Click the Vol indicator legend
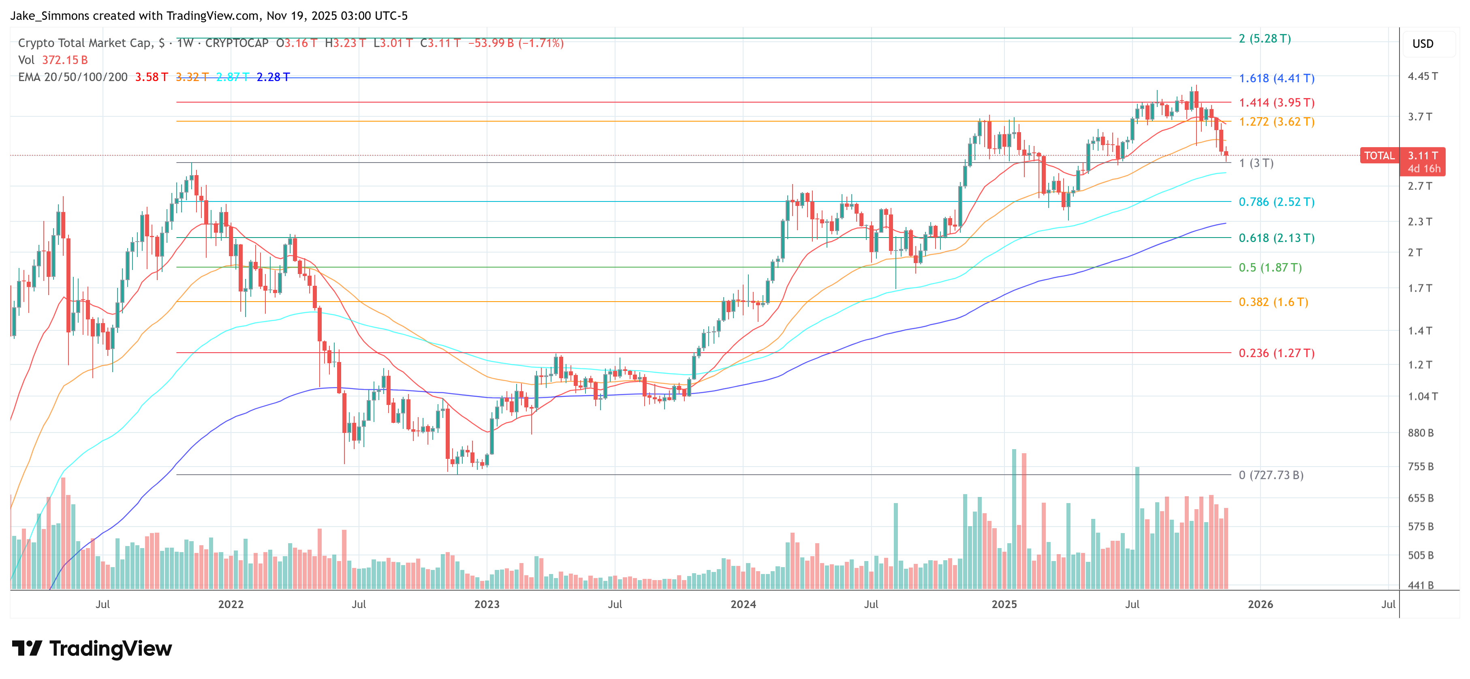The width and height of the screenshot is (1470, 679). click(26, 60)
